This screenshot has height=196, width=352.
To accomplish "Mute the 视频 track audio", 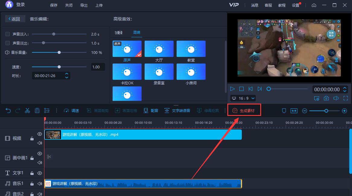I will tap(40, 143).
